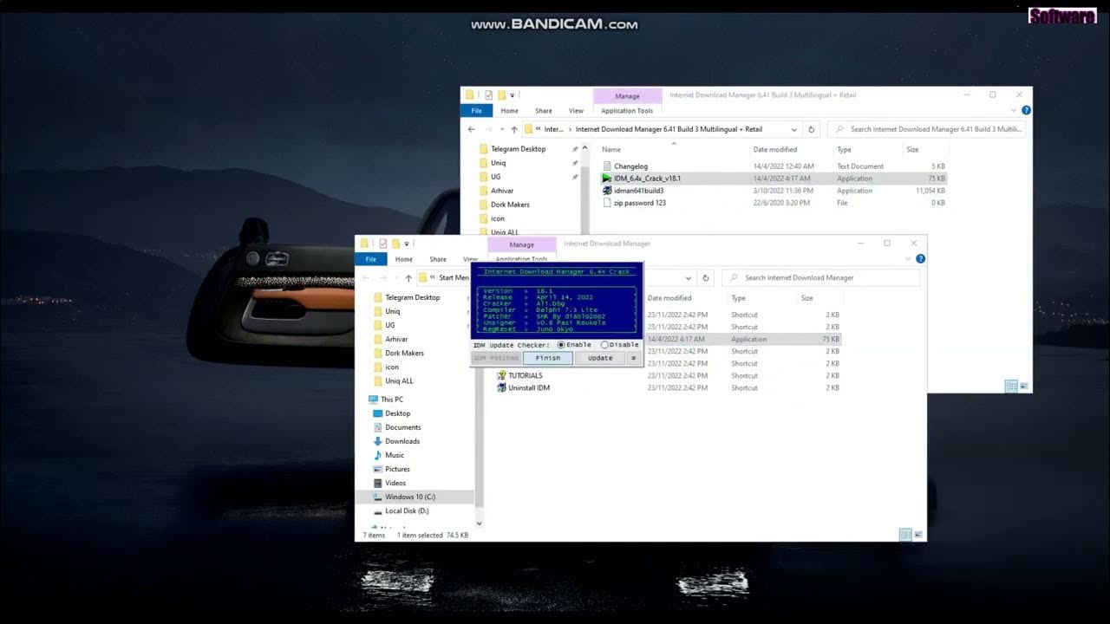Select idman641build3 installer file

[x=638, y=191]
